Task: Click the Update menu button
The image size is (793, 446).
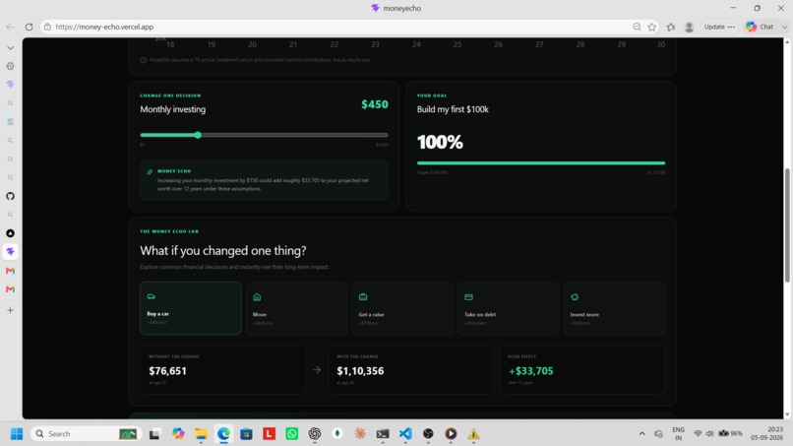Action: 719,27
